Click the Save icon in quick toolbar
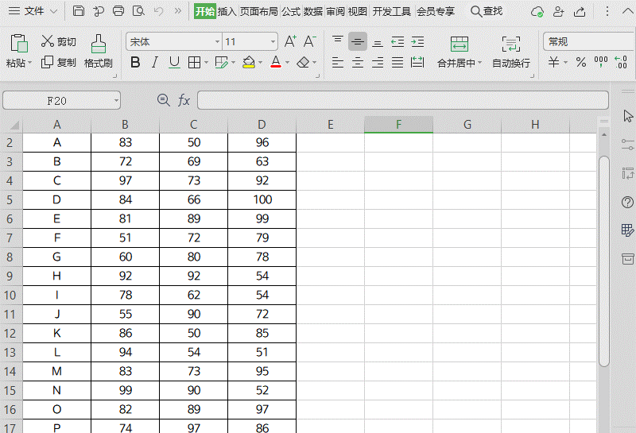This screenshot has width=636, height=433. [x=78, y=11]
